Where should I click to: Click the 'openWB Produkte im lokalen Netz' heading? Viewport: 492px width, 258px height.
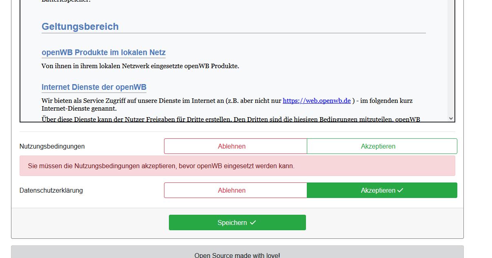tap(104, 52)
